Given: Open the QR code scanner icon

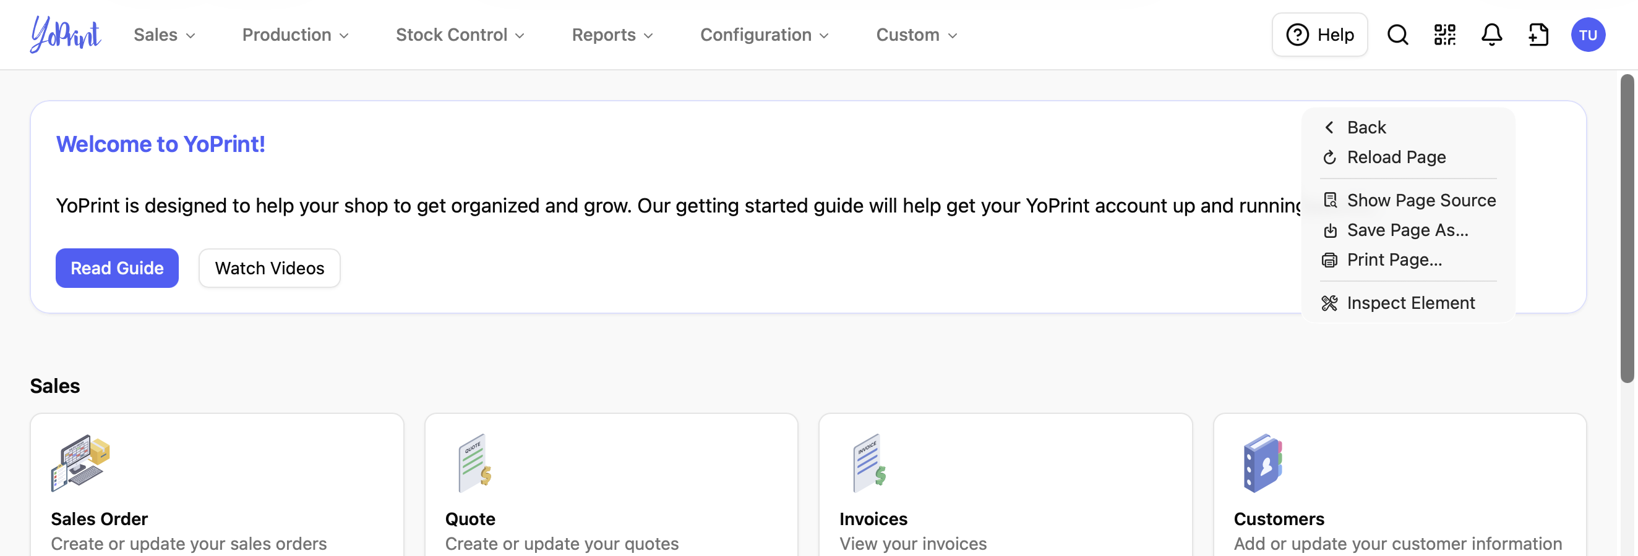Looking at the screenshot, I should pos(1445,34).
